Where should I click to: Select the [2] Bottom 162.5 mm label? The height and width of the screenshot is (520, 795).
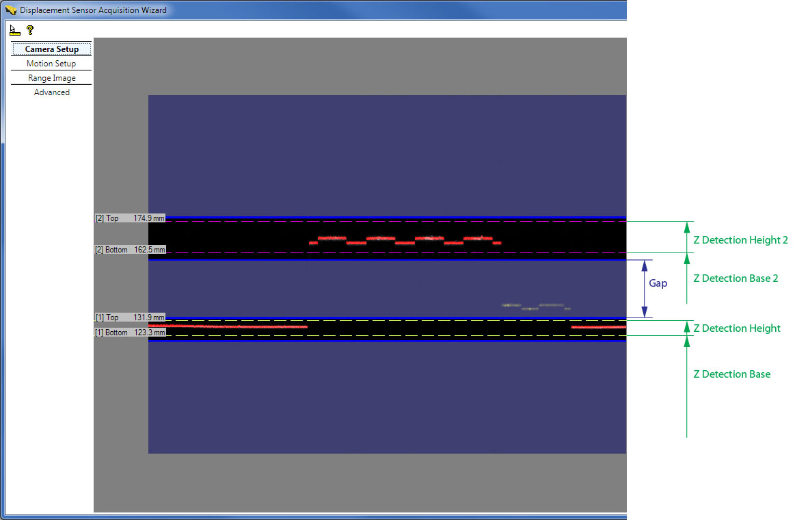pyautogui.click(x=129, y=250)
